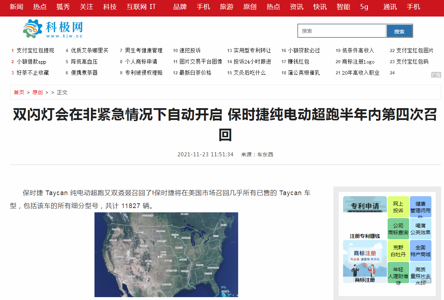Open the 支付宝红包图片 link
The width and height of the screenshot is (444, 300).
click(415, 51)
